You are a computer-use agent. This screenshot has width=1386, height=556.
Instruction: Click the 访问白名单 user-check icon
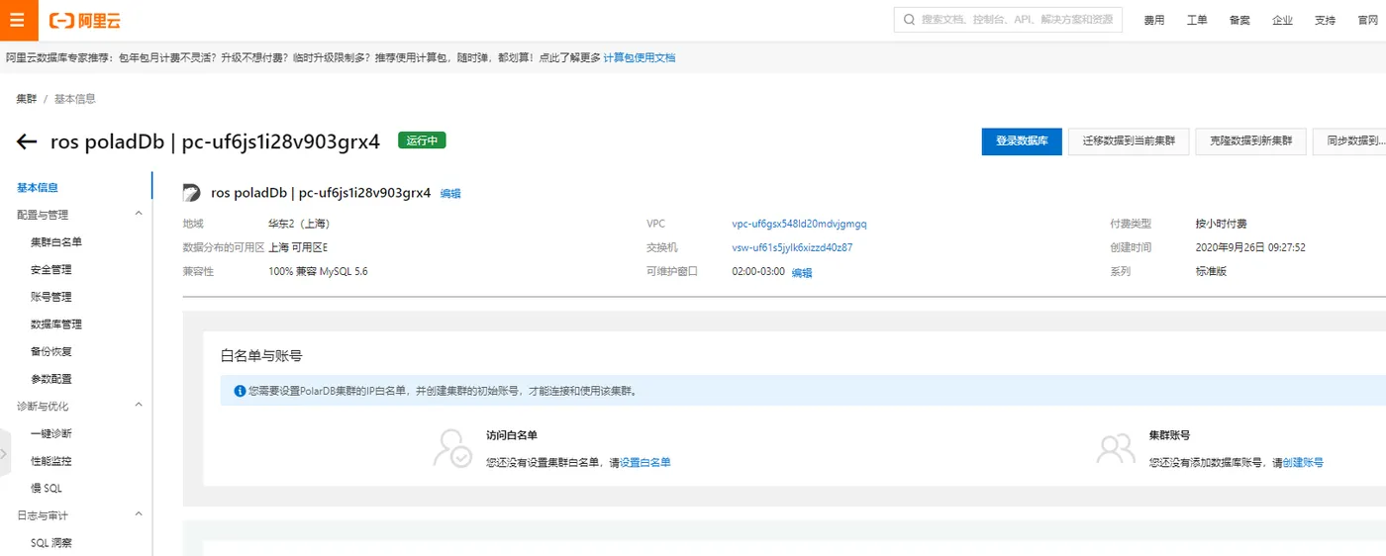click(x=453, y=448)
